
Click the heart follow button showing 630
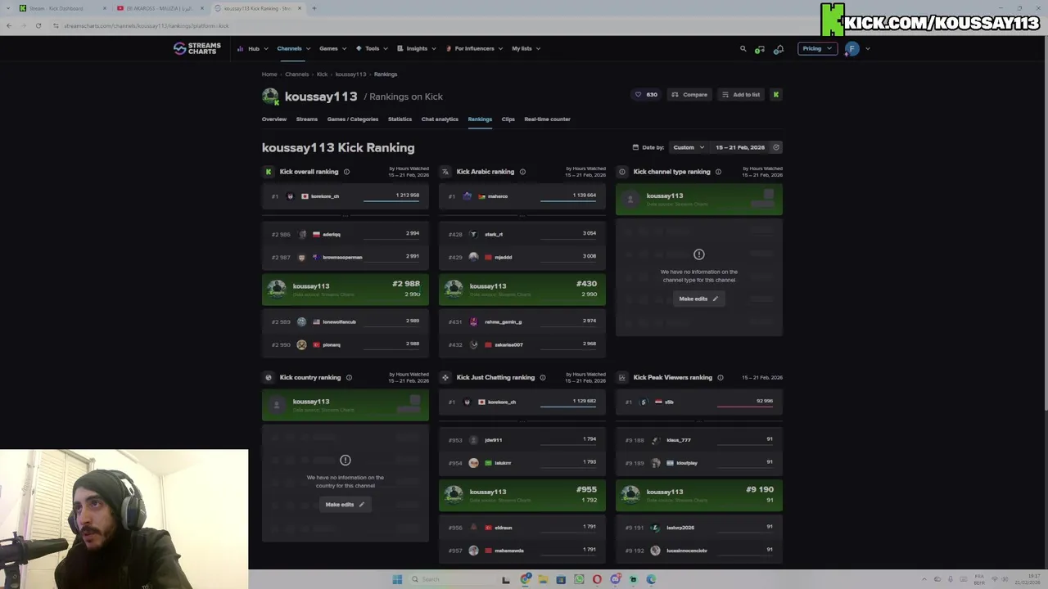pos(646,95)
